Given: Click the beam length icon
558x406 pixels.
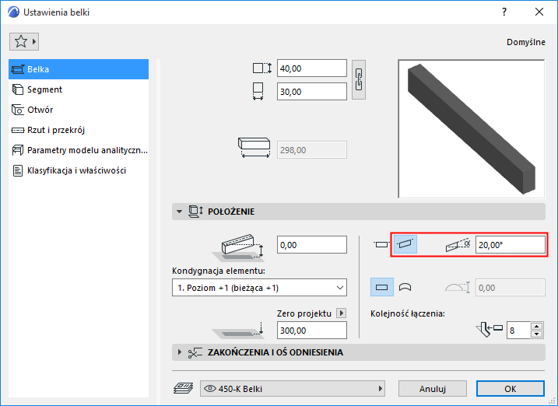Looking at the screenshot, I should (x=254, y=148).
